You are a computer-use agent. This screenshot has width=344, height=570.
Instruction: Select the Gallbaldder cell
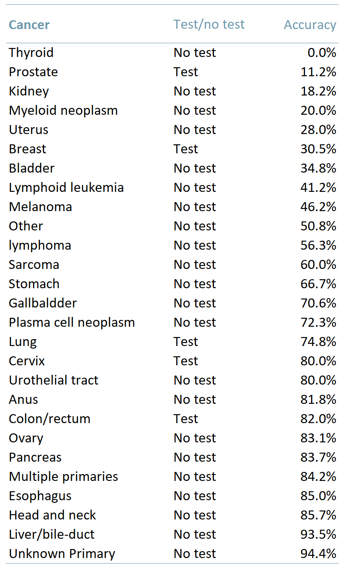coord(43,303)
